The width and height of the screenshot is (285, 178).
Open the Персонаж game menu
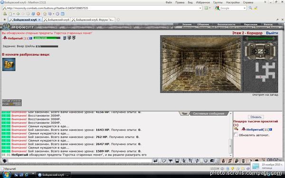[250, 24]
